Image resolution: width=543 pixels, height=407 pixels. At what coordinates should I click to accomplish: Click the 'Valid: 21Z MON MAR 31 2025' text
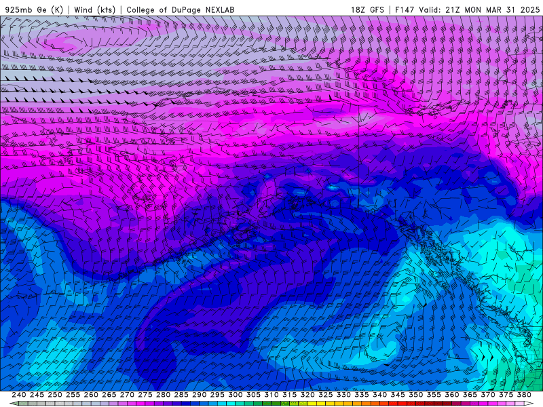coord(479,9)
